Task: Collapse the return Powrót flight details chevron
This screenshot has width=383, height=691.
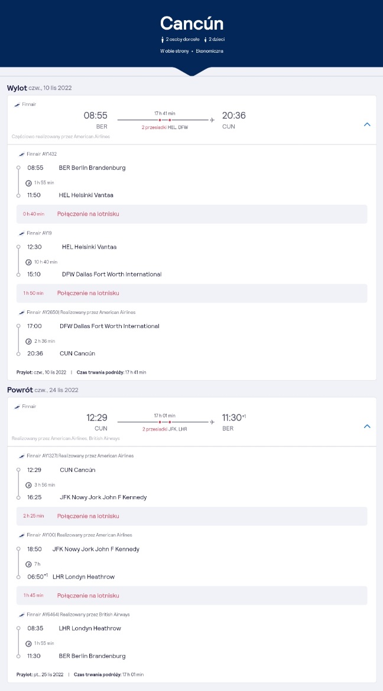Action: point(367,426)
